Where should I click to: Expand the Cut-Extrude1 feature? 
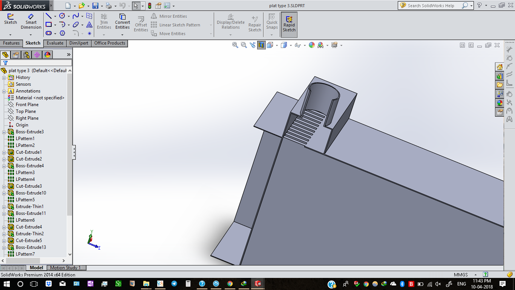pyautogui.click(x=4, y=152)
